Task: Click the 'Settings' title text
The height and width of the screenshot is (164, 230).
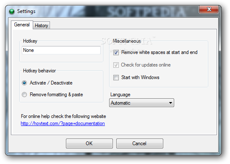Action: pos(26,11)
